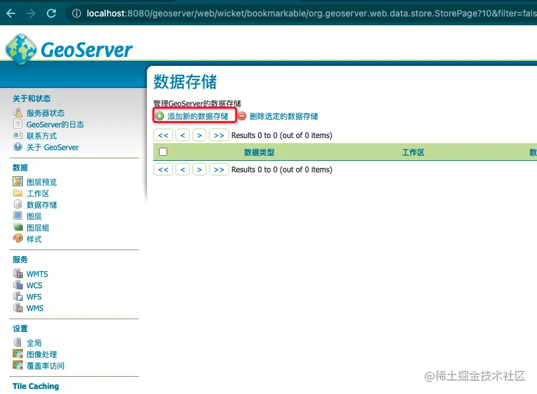Open WCS service settings link
The height and width of the screenshot is (394, 537).
[x=34, y=286]
